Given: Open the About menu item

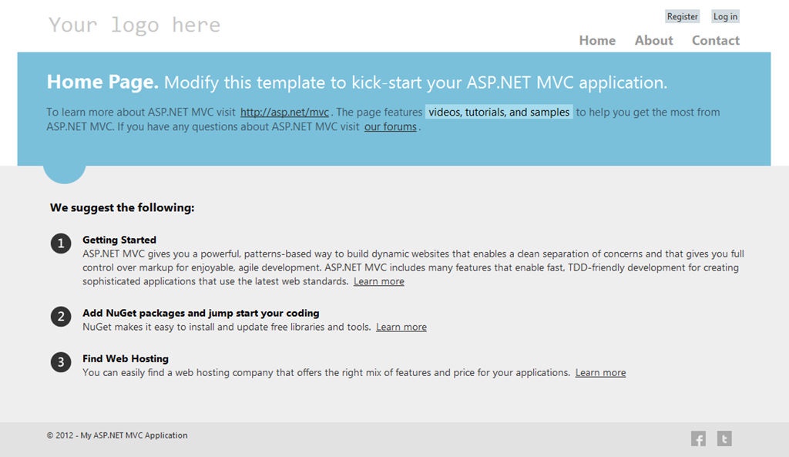Looking at the screenshot, I should tap(653, 40).
